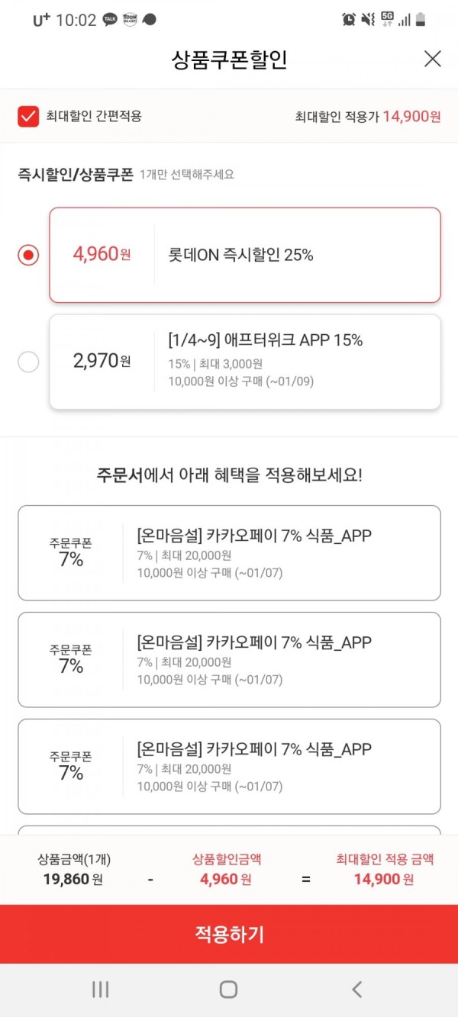Tap the mute/vibrate icon in status bar
Screen dimensions: 458x1017
pyautogui.click(x=368, y=20)
